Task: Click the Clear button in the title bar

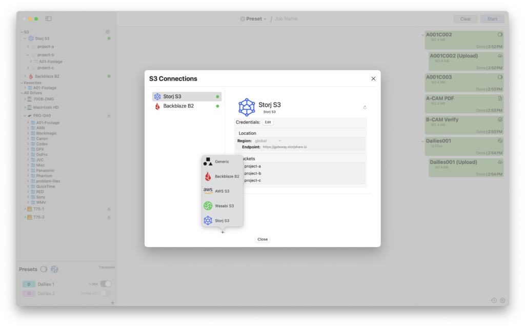Action: click(466, 19)
